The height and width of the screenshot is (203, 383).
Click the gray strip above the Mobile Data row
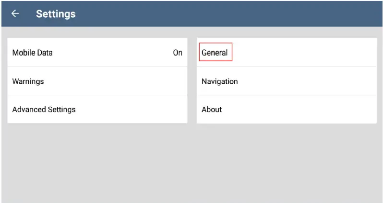(x=96, y=33)
